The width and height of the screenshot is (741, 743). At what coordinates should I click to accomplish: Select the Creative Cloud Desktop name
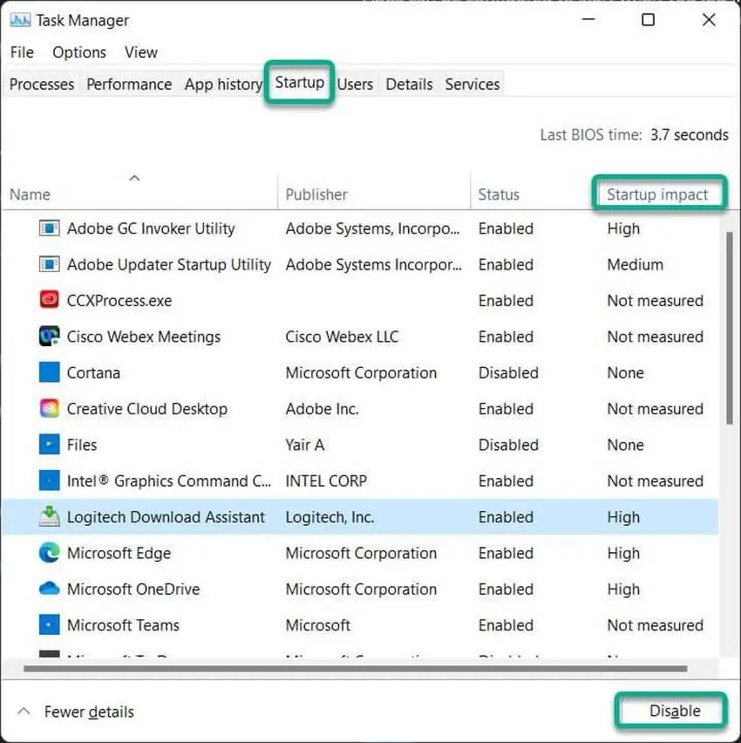(x=146, y=408)
